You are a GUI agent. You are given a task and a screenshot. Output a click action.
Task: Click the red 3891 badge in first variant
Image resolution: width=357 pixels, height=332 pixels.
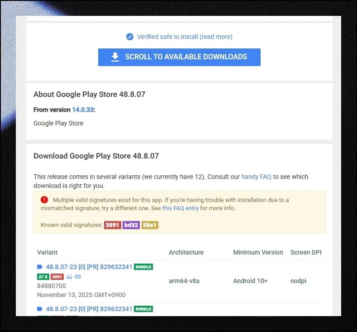click(x=57, y=277)
